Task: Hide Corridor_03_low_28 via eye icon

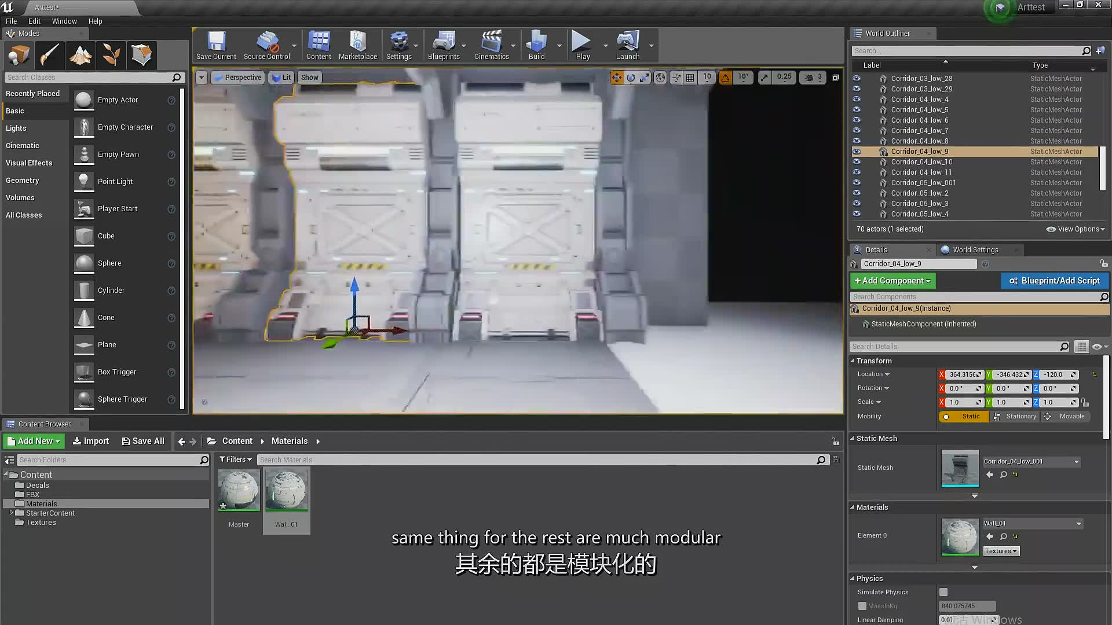Action: [x=857, y=78]
